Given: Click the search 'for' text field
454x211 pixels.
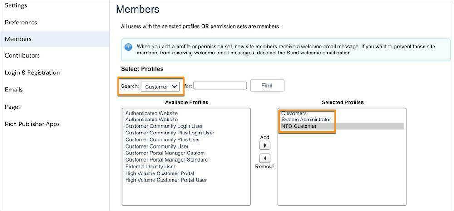Looking at the screenshot, I should pos(220,86).
